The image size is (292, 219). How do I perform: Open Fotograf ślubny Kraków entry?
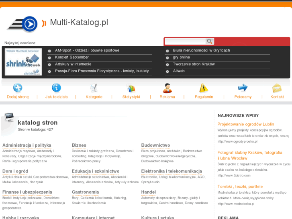[250, 155]
